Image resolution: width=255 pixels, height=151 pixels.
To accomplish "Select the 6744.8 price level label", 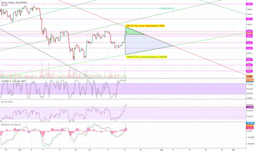I will click(x=249, y=31).
